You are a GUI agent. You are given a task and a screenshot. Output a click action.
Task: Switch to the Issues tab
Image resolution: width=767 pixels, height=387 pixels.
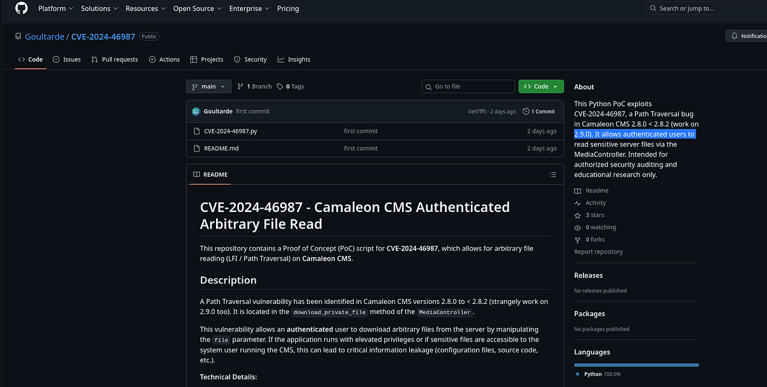click(66, 59)
